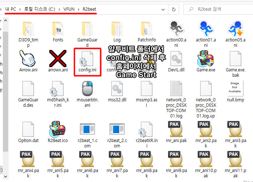Select the network_0proc_DESKTOP-COM01.log file
Viewport: 253px width, 182px height.
pyautogui.click(x=176, y=100)
